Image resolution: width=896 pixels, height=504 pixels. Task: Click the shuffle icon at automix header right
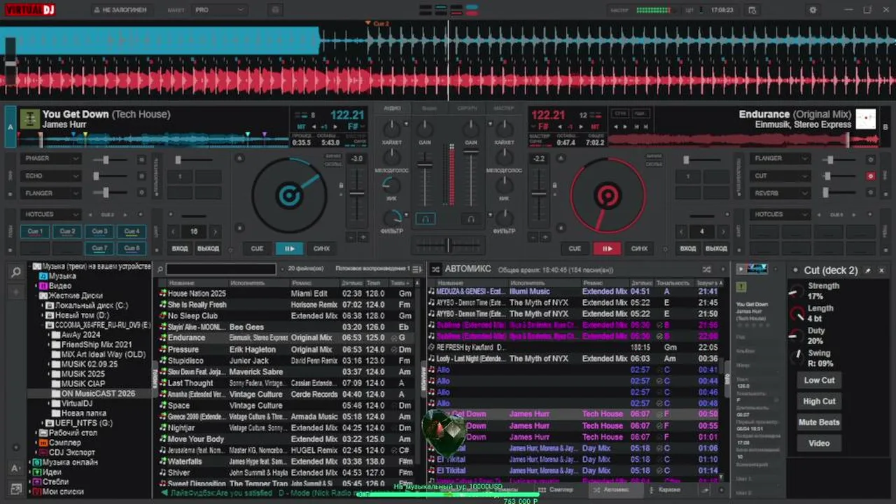tap(706, 269)
